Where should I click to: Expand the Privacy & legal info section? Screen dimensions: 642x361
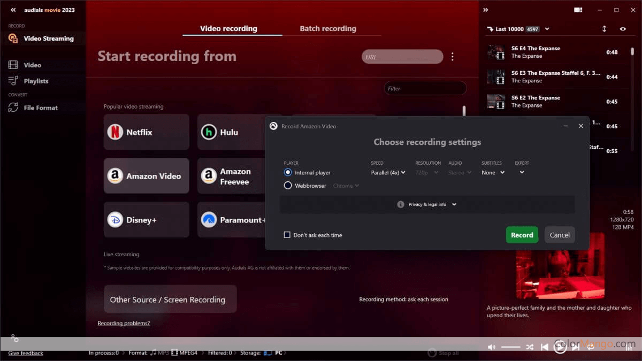pos(427,204)
